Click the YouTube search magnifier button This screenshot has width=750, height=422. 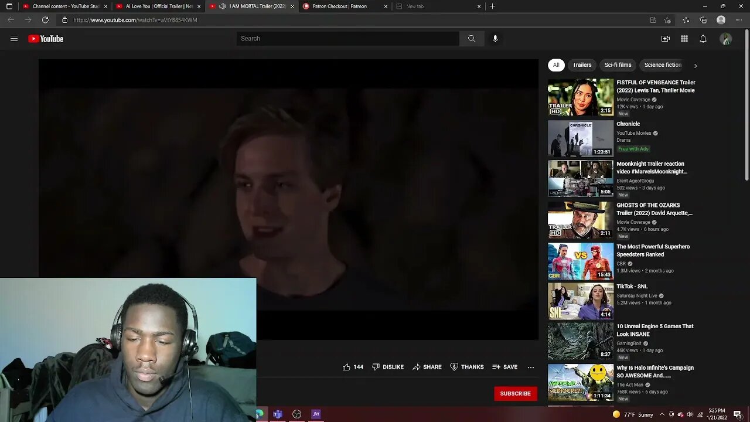coord(472,39)
